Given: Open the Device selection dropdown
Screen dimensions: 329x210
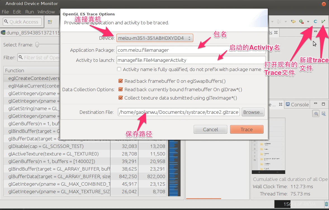Looking at the screenshot, I should coord(155,38).
